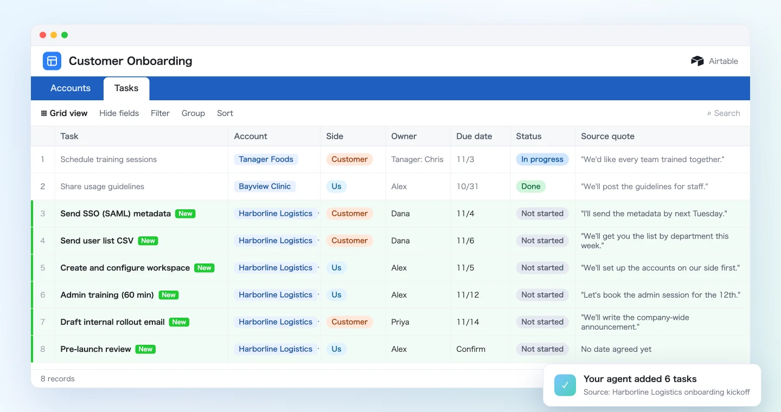Click Harborline Logistics chip in Pre-launch review row
Image resolution: width=781 pixels, height=412 pixels.
pyautogui.click(x=276, y=349)
